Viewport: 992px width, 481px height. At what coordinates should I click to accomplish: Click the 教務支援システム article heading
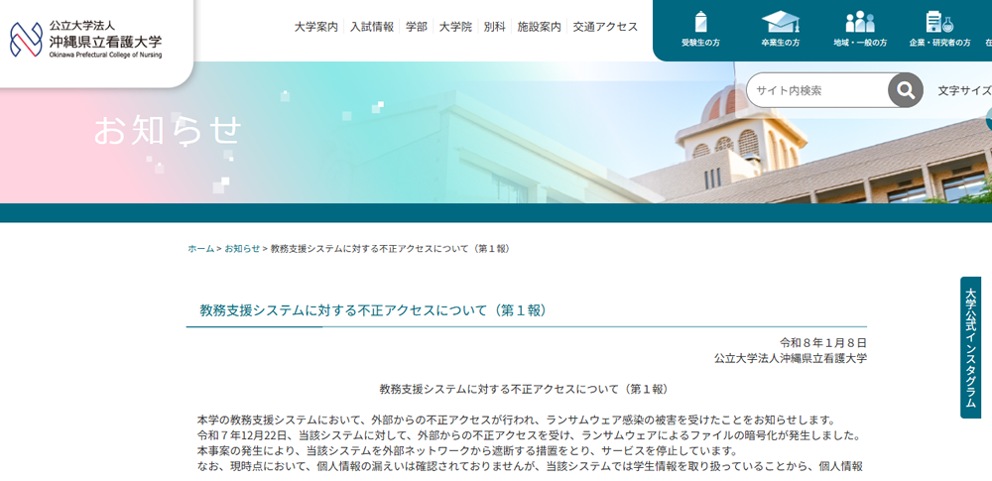coord(373,310)
